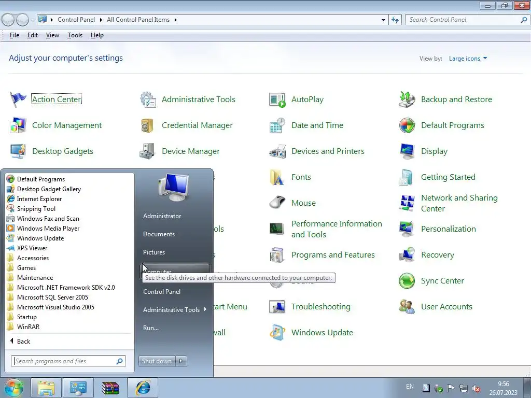Open the Edit menu
The width and height of the screenshot is (531, 398).
point(33,35)
